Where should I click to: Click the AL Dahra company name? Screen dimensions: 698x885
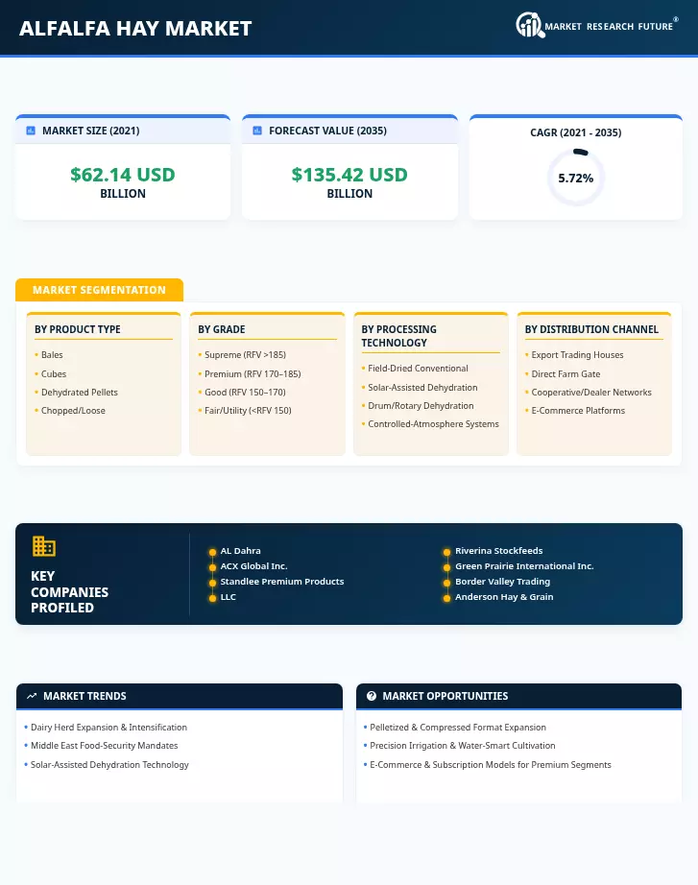click(x=241, y=551)
